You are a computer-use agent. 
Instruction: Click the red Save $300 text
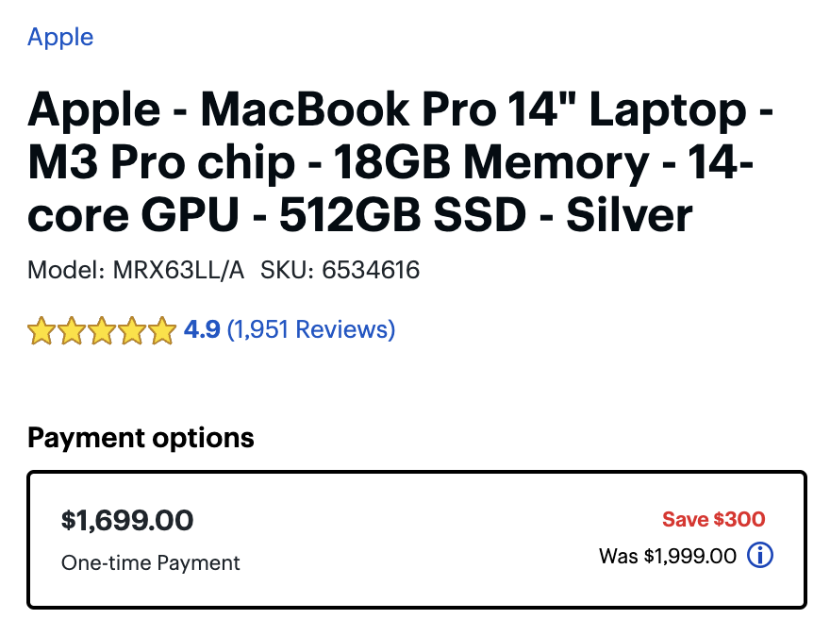(714, 519)
